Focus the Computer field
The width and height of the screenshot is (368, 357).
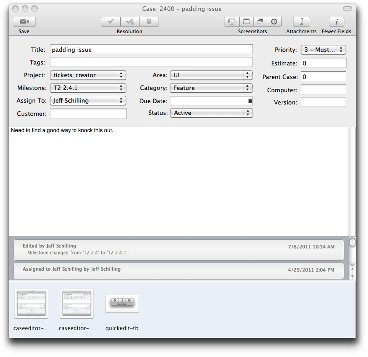click(x=323, y=90)
